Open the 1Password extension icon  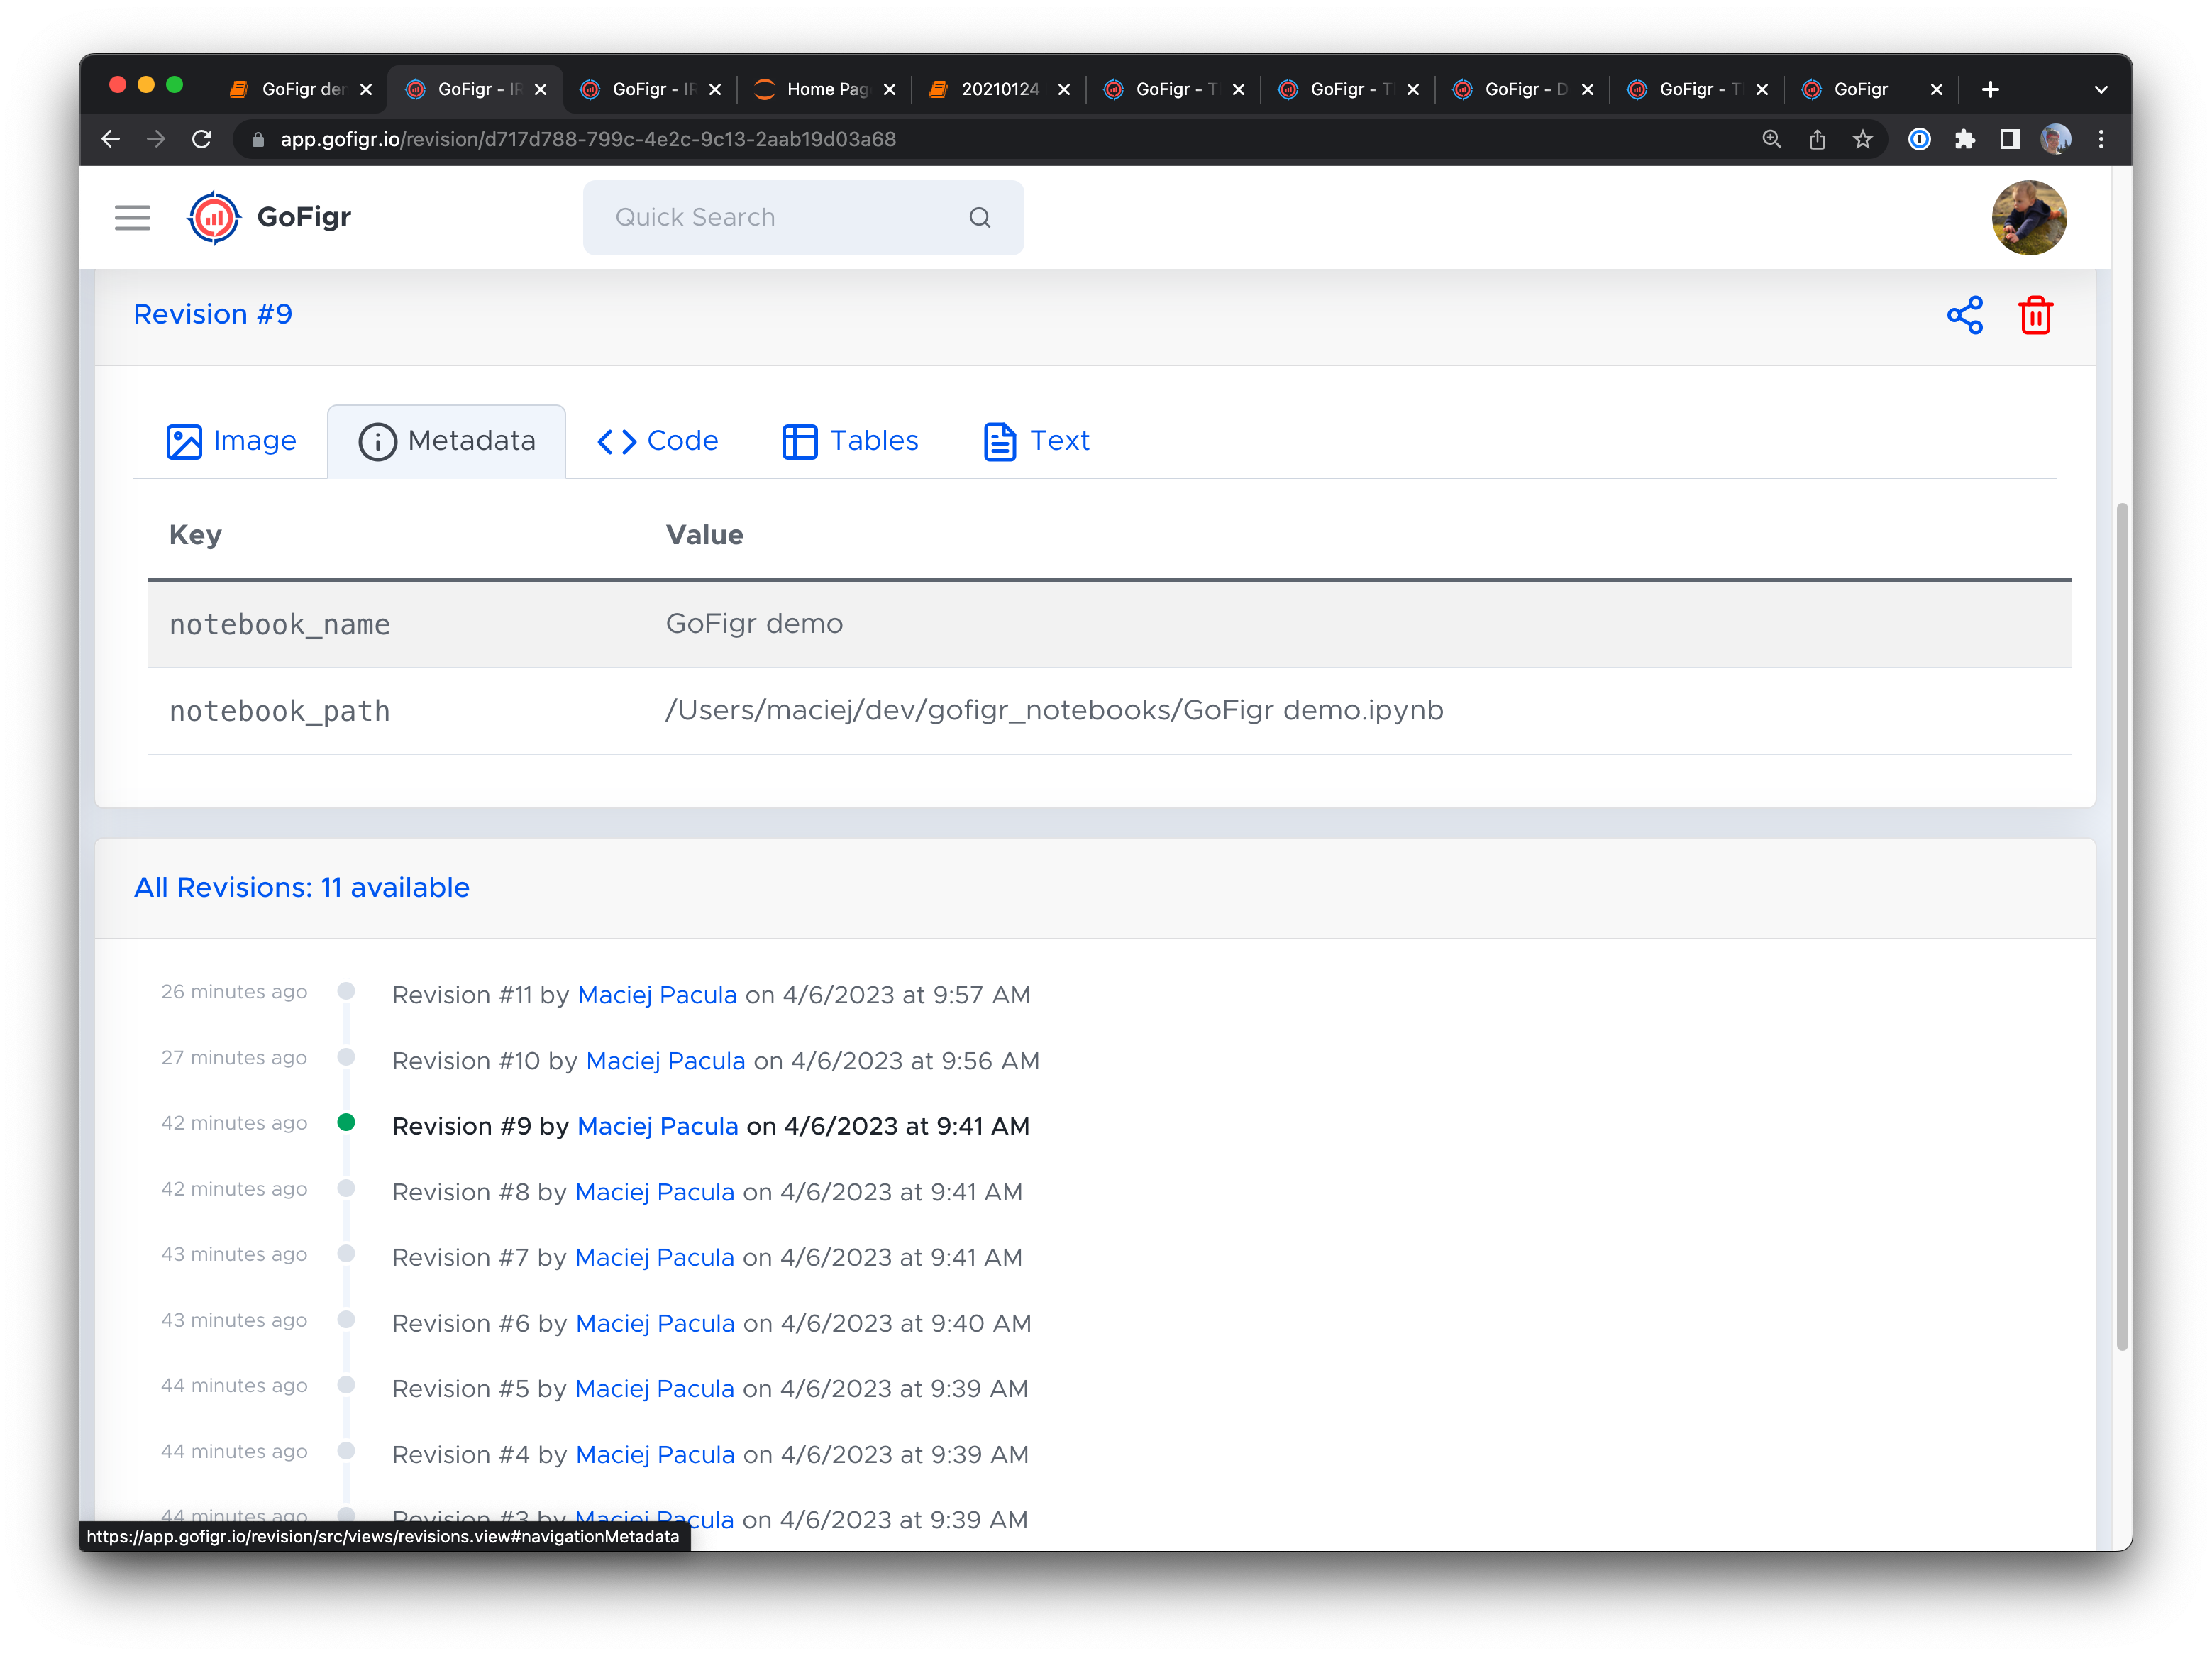coord(1919,139)
